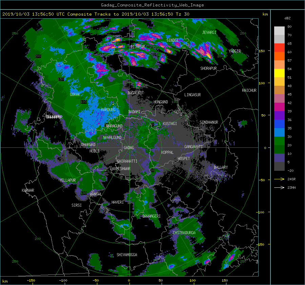This screenshot has height=285, width=305.
Task: Click the -150 tick on bottom km axis
Action: 31,281
